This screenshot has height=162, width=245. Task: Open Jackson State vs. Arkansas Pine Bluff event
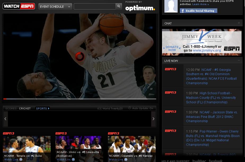click(x=212, y=117)
